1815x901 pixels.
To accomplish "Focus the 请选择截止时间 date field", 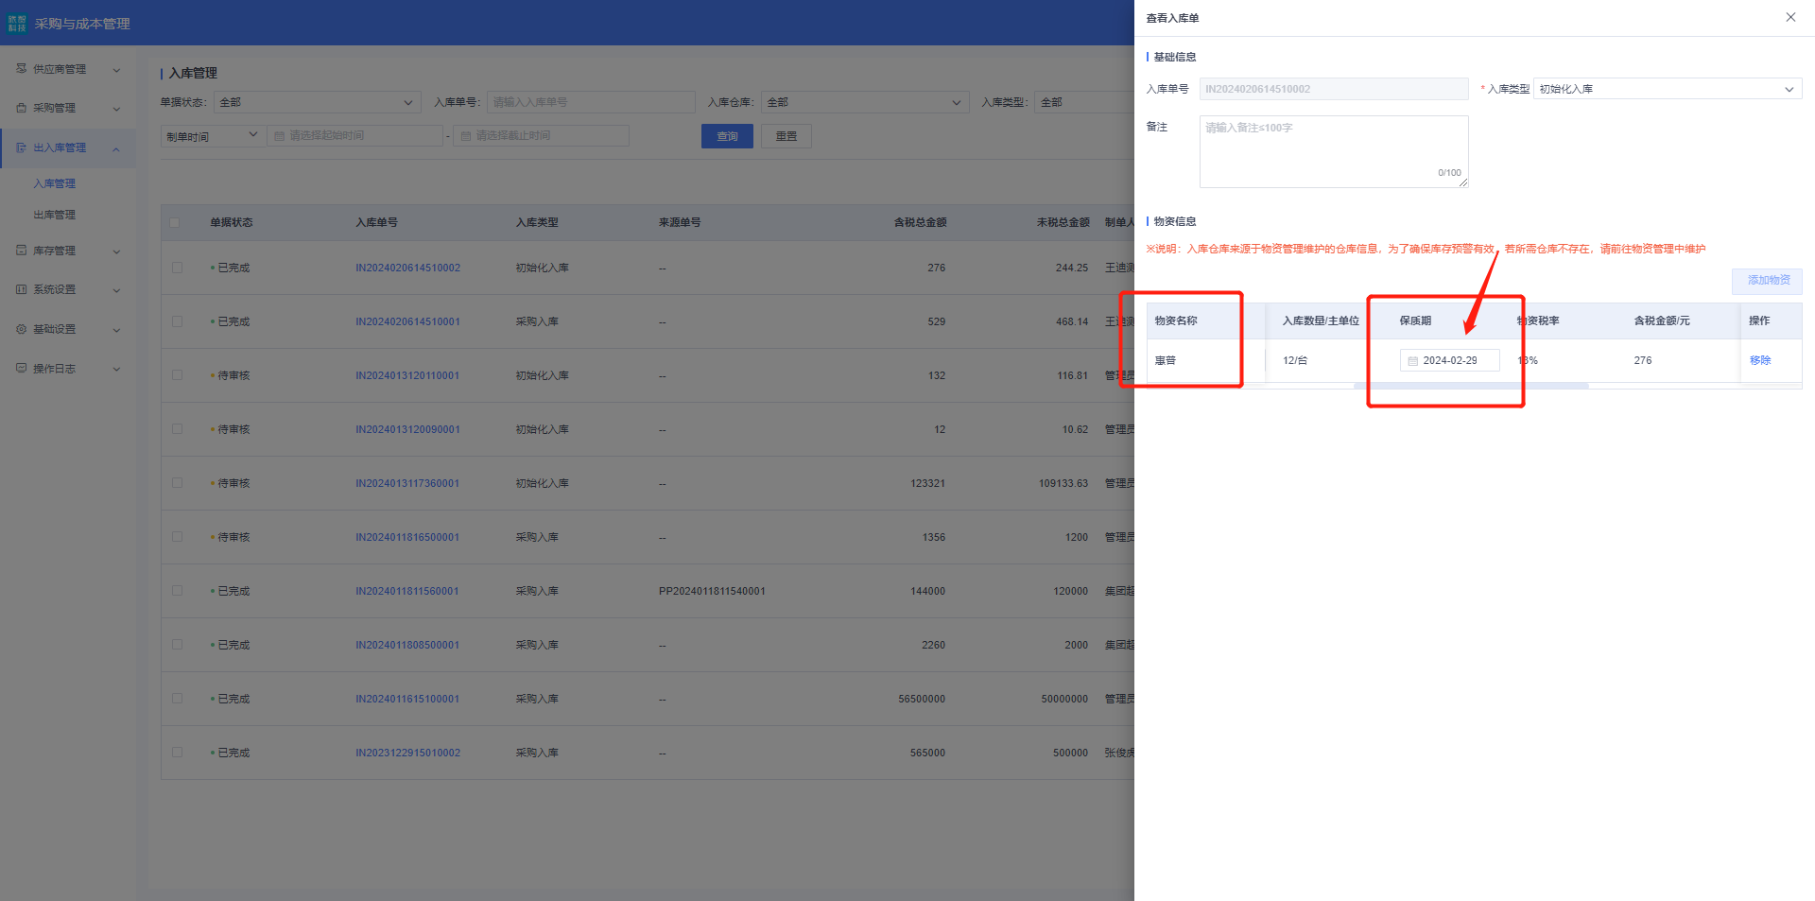I will tap(541, 136).
